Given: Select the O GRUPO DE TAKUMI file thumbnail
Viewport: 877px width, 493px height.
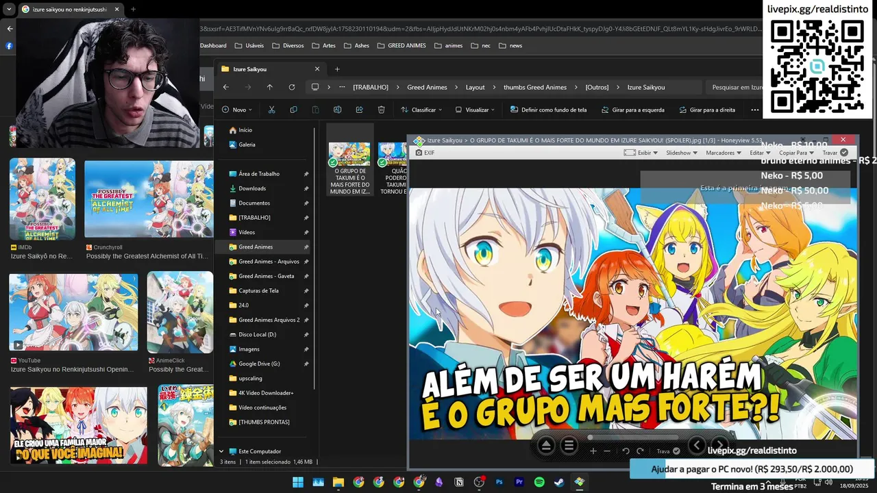Looking at the screenshot, I should pos(349,160).
